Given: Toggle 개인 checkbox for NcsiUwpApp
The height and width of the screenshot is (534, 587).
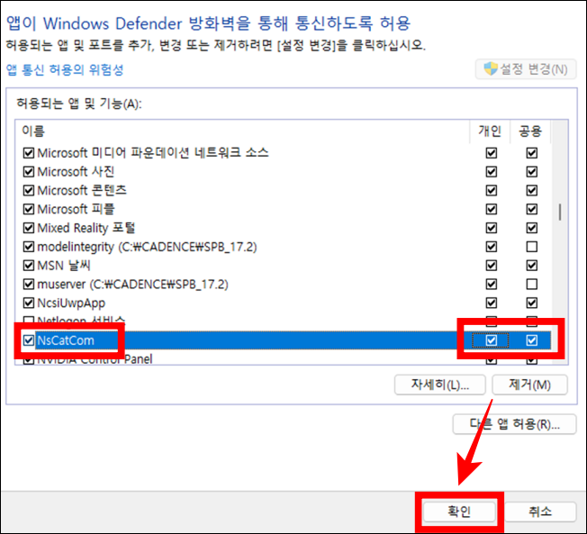Looking at the screenshot, I should coord(492,303).
